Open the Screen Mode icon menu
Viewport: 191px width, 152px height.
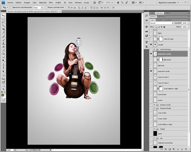[x=141, y=3]
